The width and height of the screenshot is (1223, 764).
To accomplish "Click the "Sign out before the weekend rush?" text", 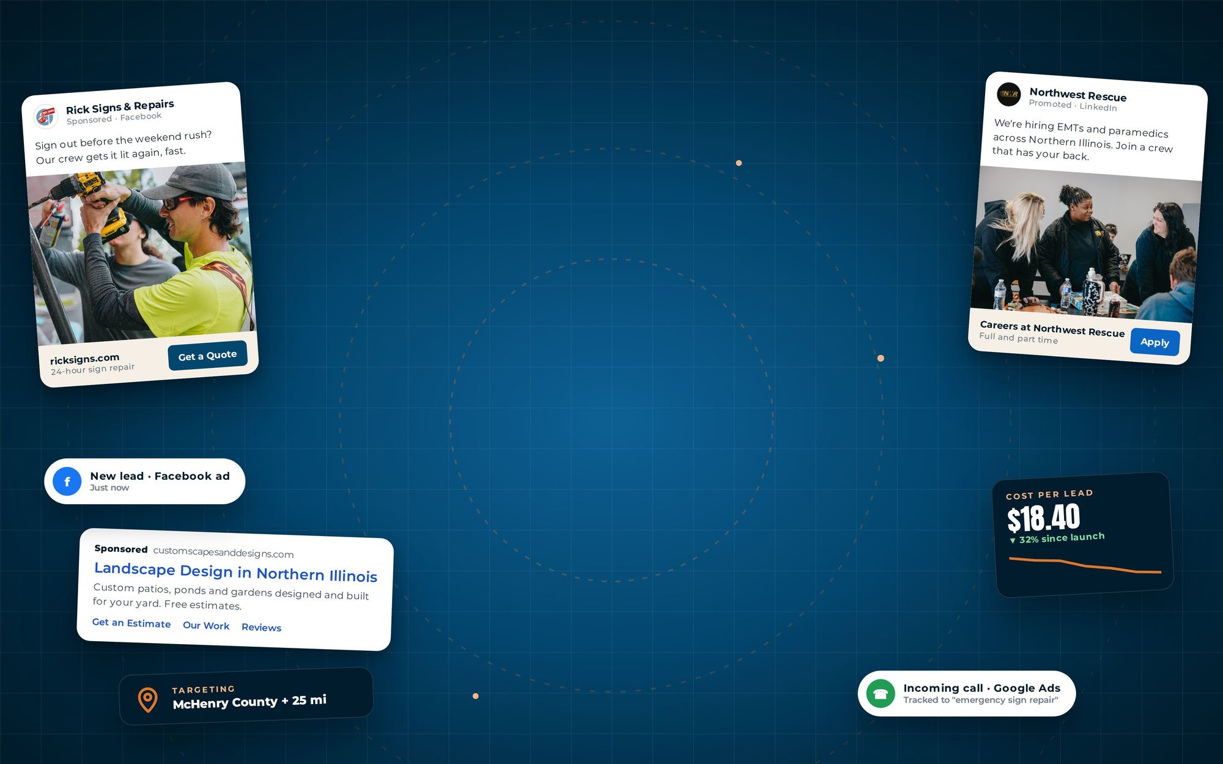I will [123, 140].
